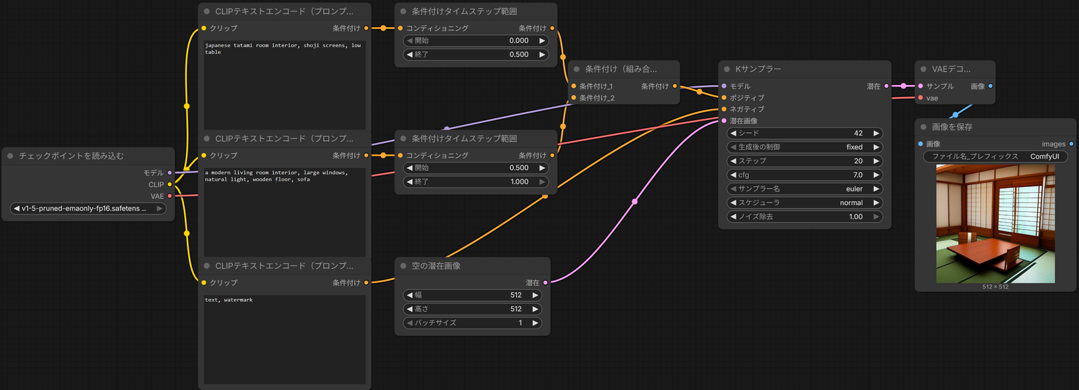
Task: Collapse the CLIP node with the modern living room prompt
Action: tap(207, 138)
